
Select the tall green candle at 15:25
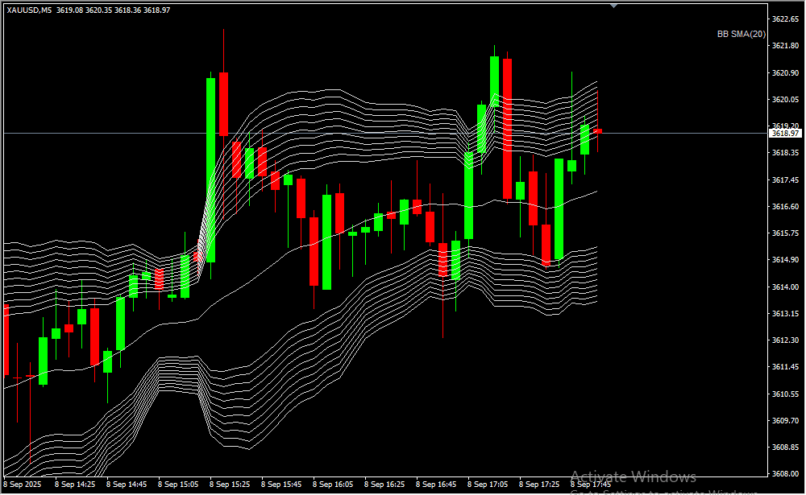[210, 169]
